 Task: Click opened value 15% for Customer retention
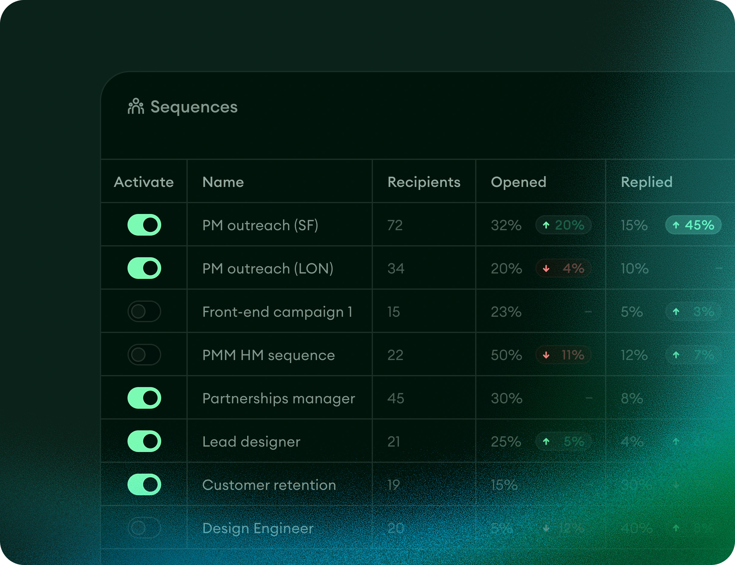click(x=504, y=485)
